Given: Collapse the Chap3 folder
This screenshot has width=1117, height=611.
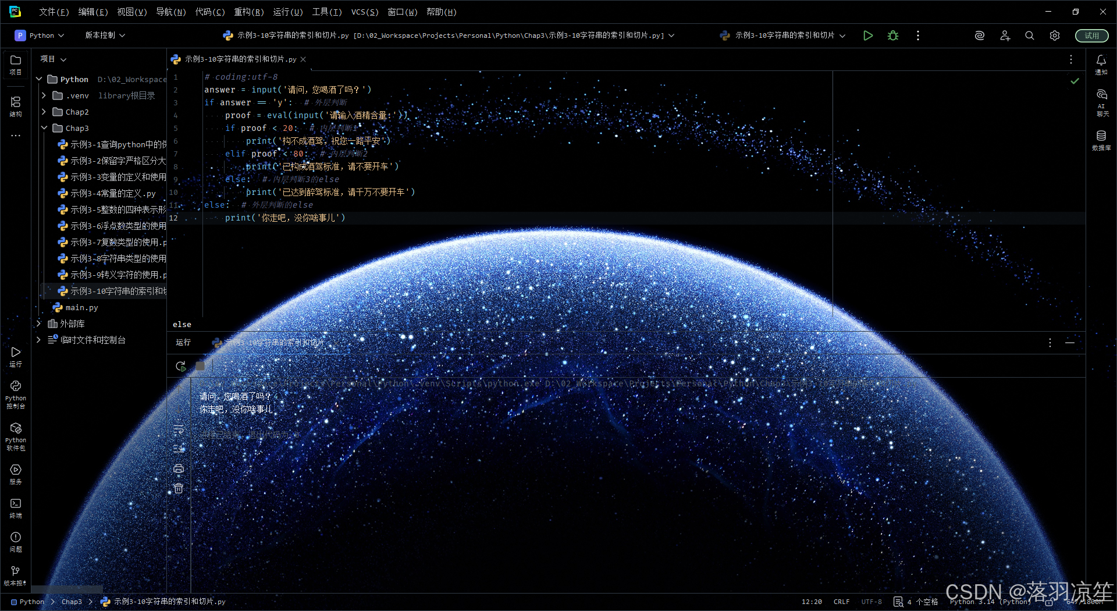Looking at the screenshot, I should click(44, 128).
